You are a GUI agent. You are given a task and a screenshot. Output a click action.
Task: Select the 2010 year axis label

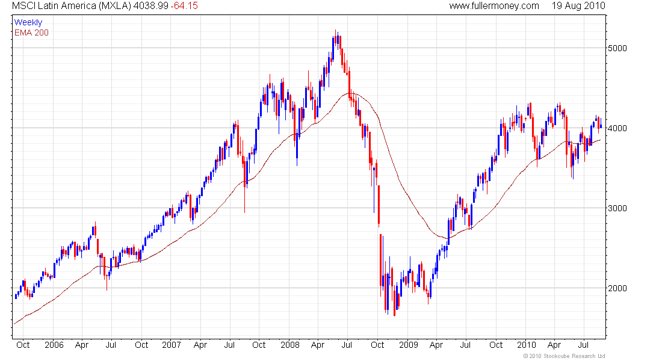(527, 345)
